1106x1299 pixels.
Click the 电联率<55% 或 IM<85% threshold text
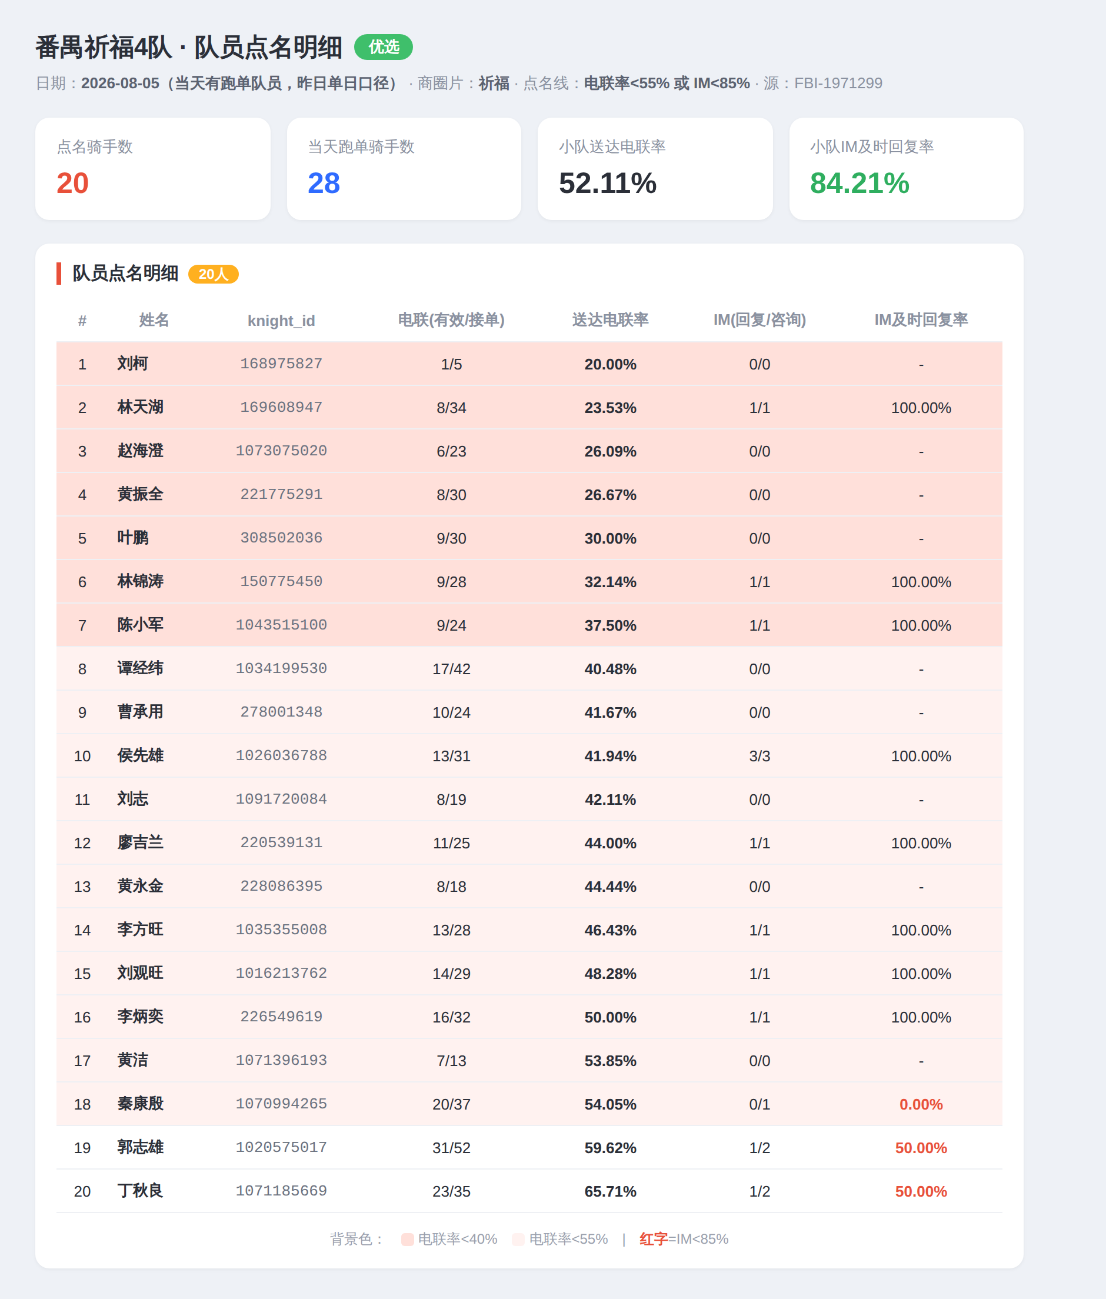click(x=667, y=84)
